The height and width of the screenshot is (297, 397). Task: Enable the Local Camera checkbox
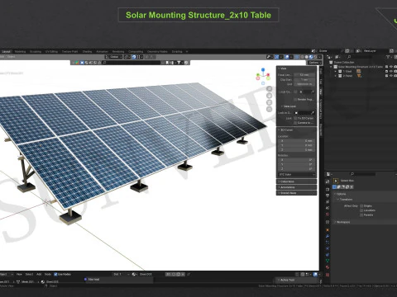pyautogui.click(x=296, y=92)
